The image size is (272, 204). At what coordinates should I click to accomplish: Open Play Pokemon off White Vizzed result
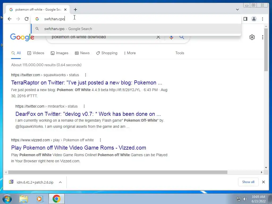pos(79,148)
